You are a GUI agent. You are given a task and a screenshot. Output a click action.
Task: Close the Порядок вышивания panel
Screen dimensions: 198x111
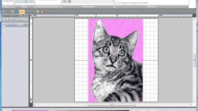(x=27, y=16)
